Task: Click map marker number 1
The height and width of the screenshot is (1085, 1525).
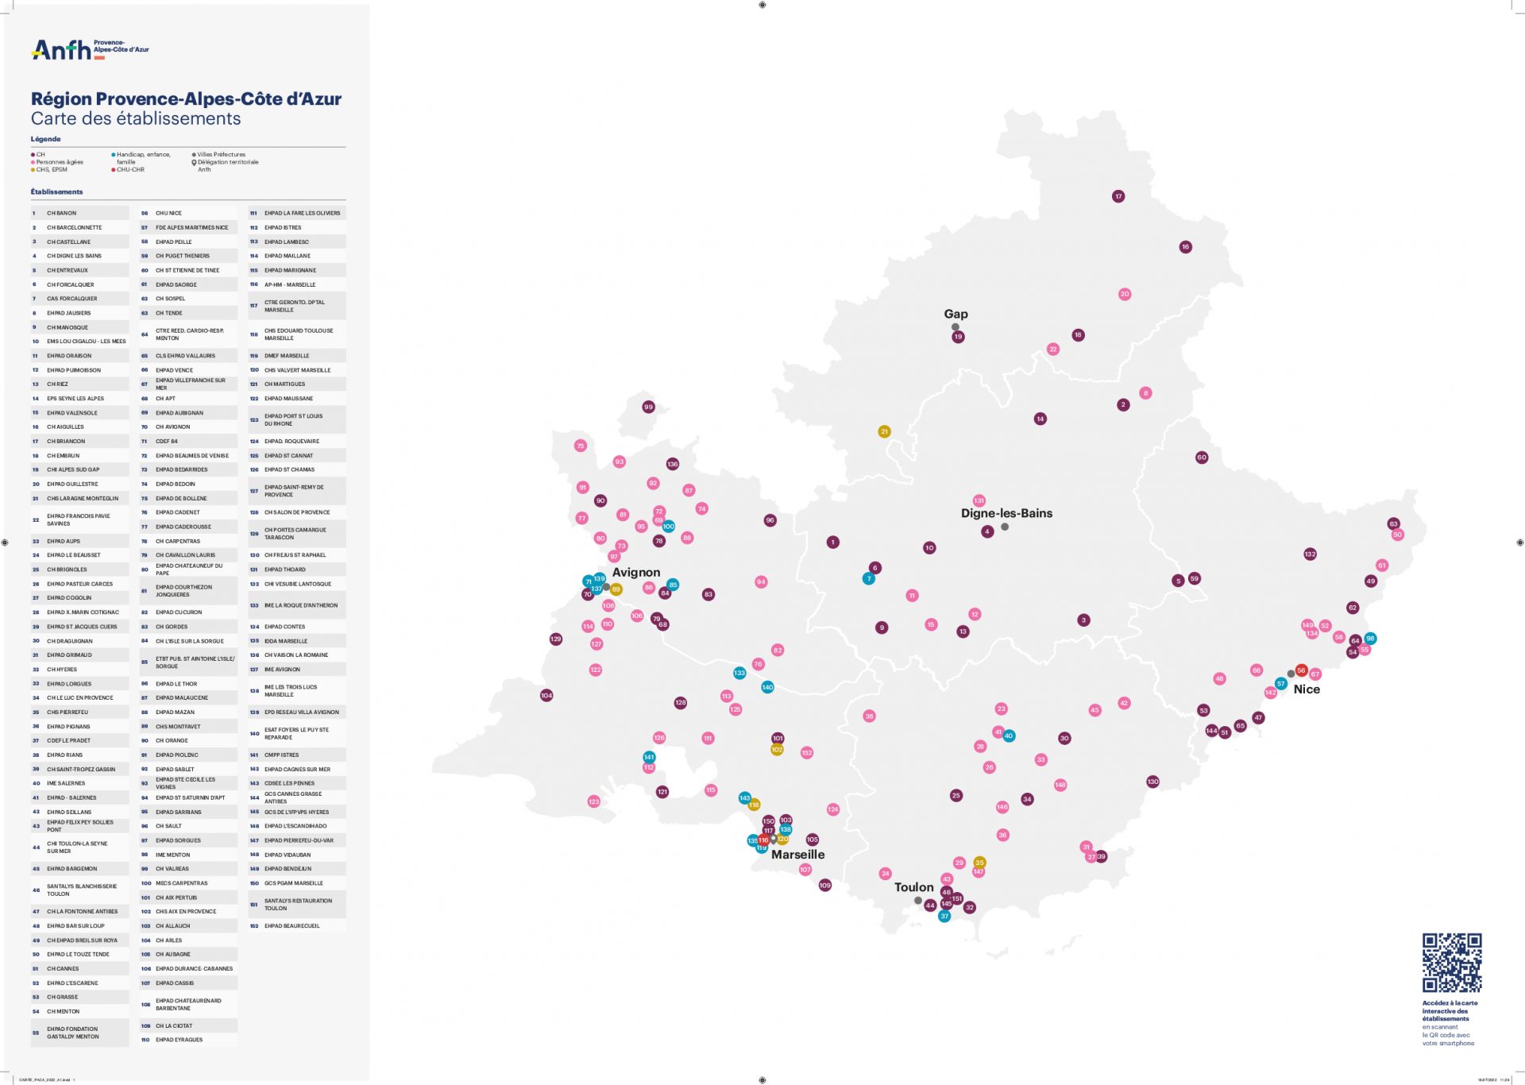Action: click(832, 542)
